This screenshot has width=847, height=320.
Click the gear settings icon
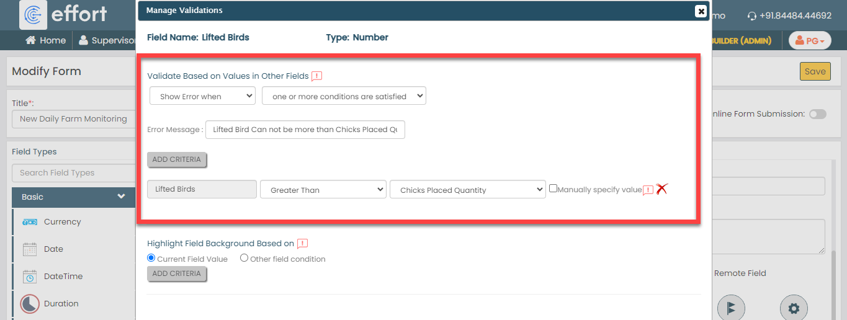[x=794, y=308]
